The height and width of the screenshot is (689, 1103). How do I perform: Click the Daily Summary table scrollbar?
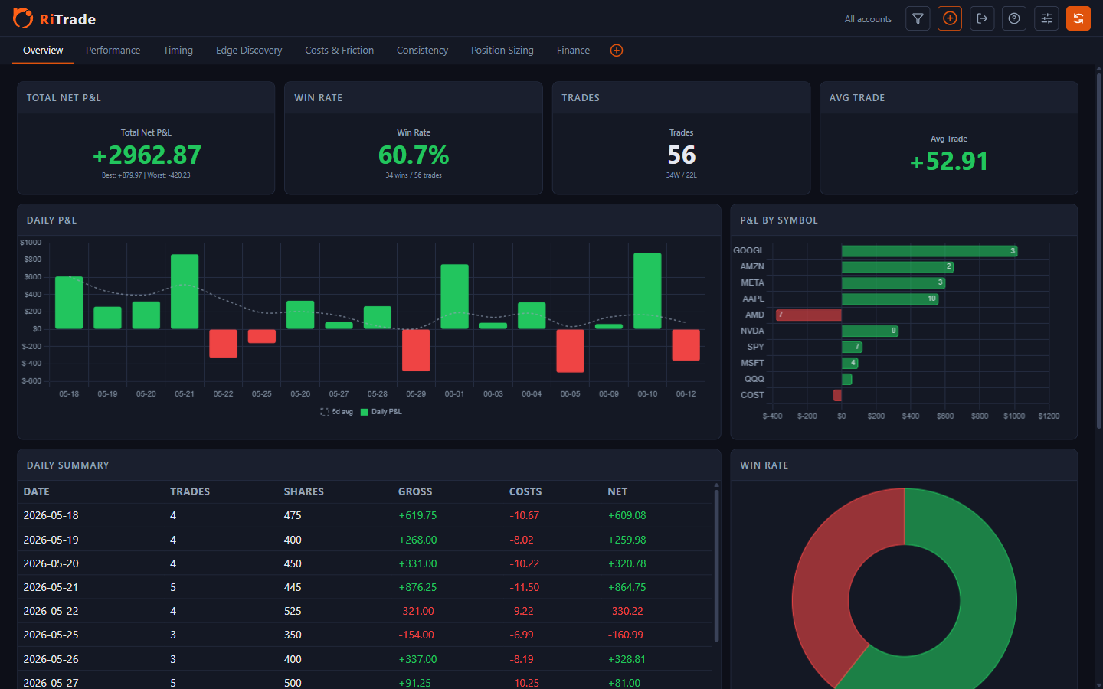(716, 567)
